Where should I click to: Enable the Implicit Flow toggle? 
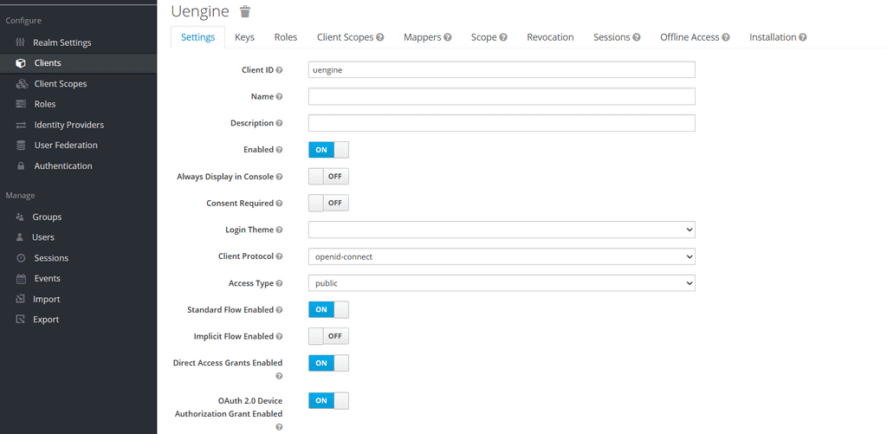[x=328, y=336]
